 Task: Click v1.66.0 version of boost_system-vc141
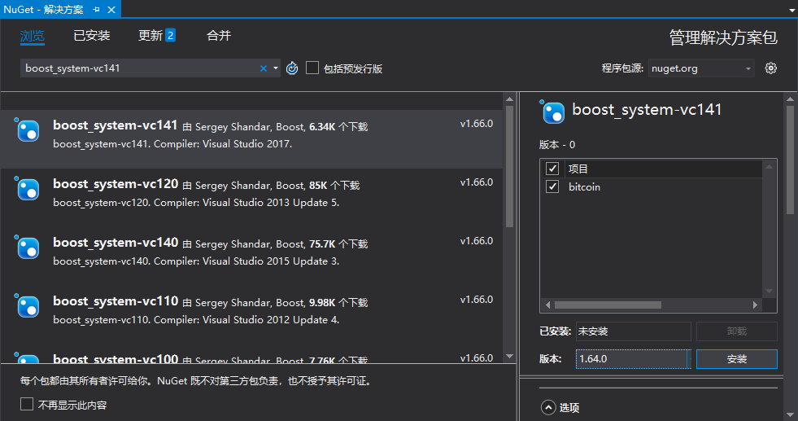[477, 123]
